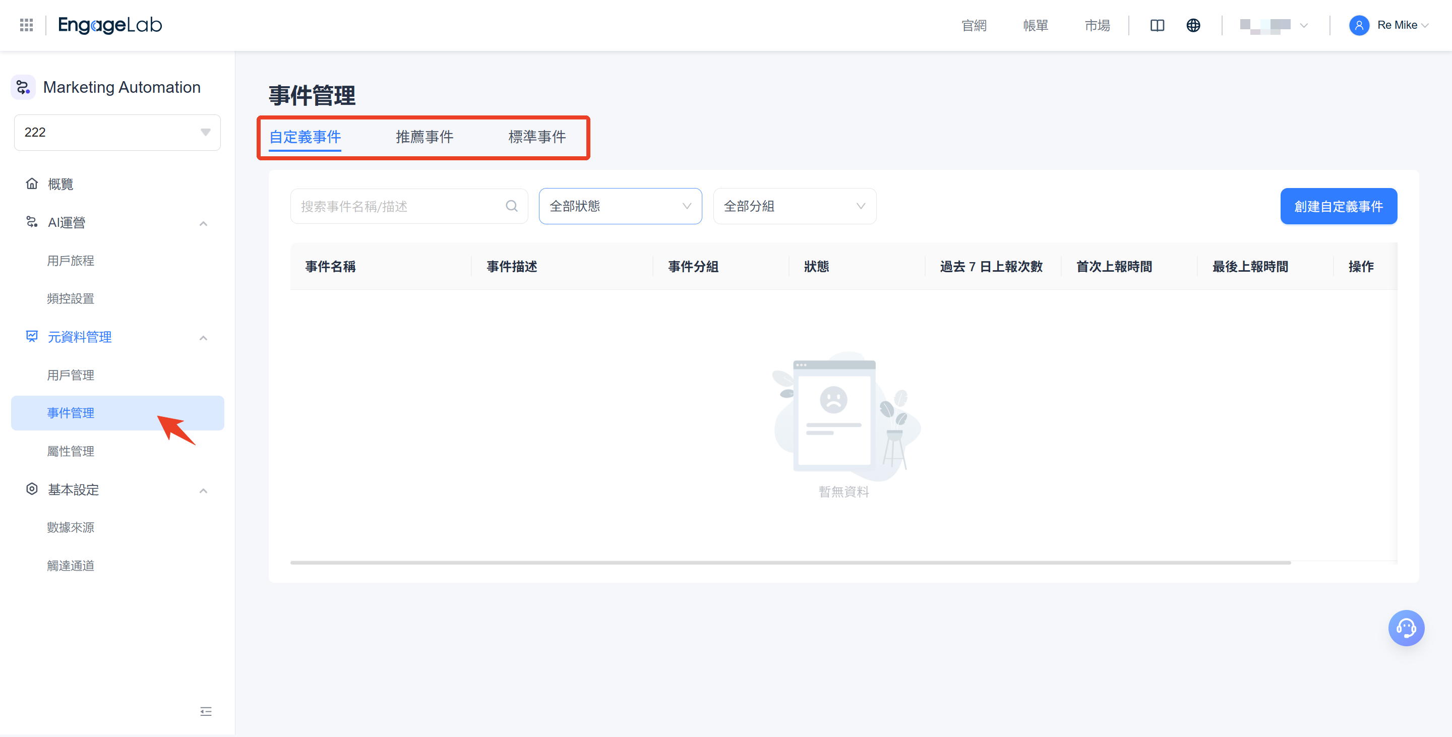The width and height of the screenshot is (1452, 737).
Task: Click the 創建自定義事件 button
Action: pyautogui.click(x=1339, y=206)
